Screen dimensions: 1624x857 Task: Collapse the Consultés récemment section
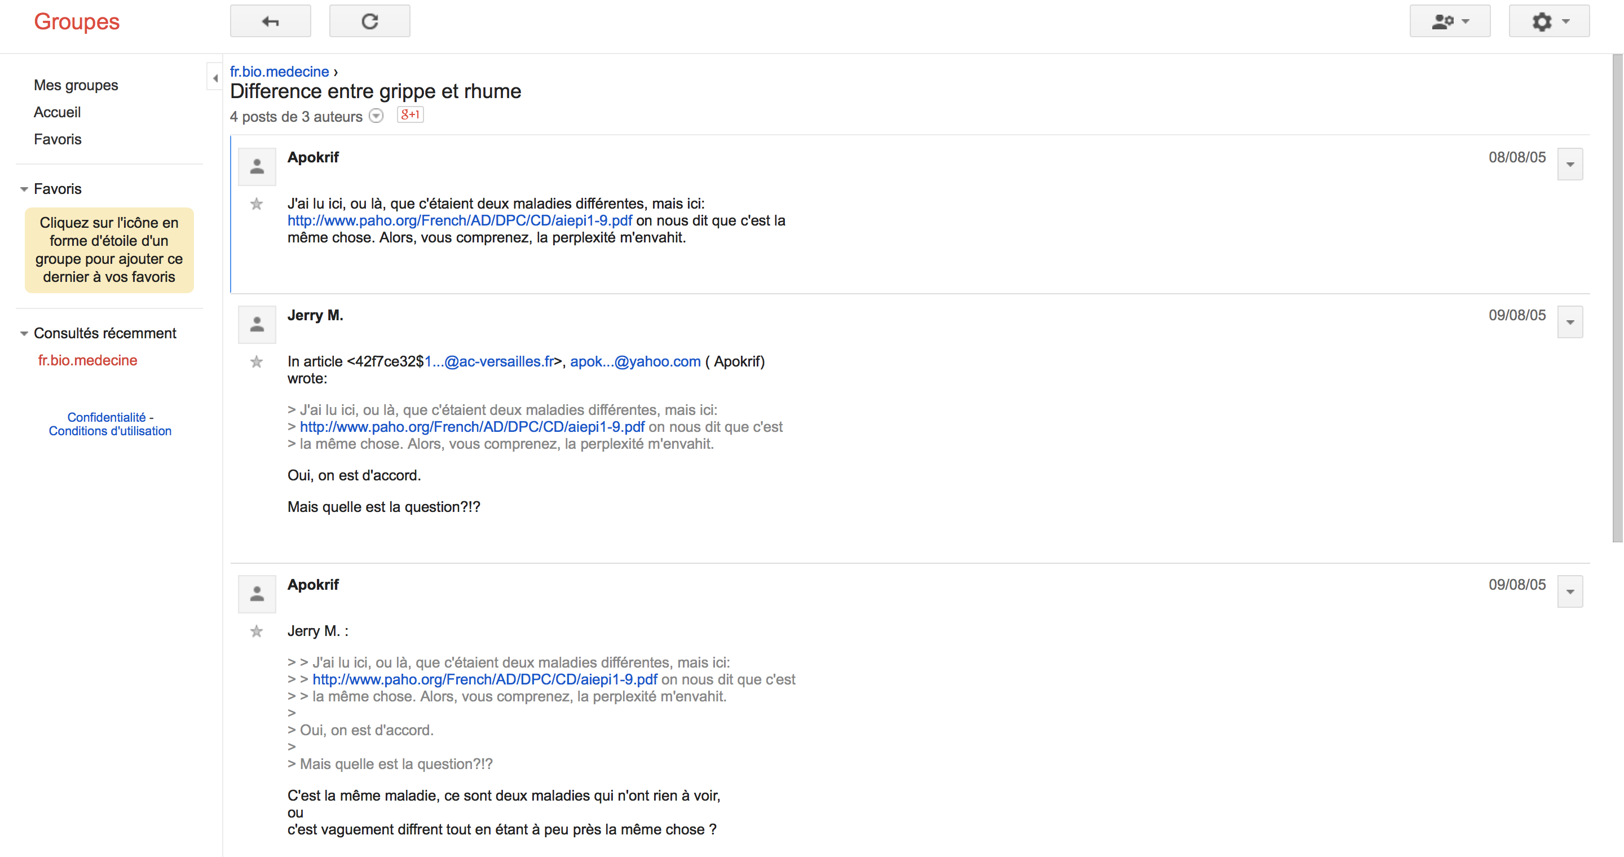point(24,333)
